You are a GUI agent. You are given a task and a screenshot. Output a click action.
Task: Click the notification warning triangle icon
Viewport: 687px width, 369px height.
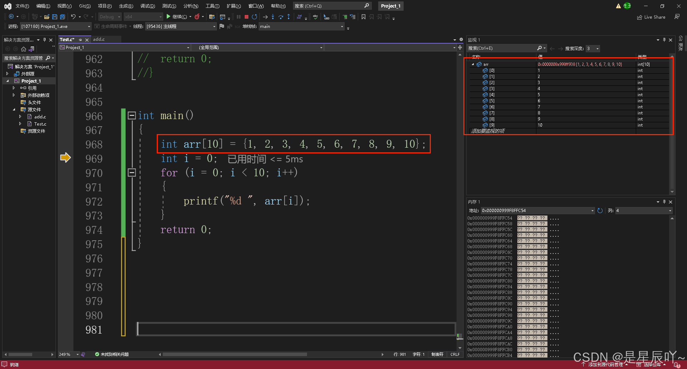618,6
